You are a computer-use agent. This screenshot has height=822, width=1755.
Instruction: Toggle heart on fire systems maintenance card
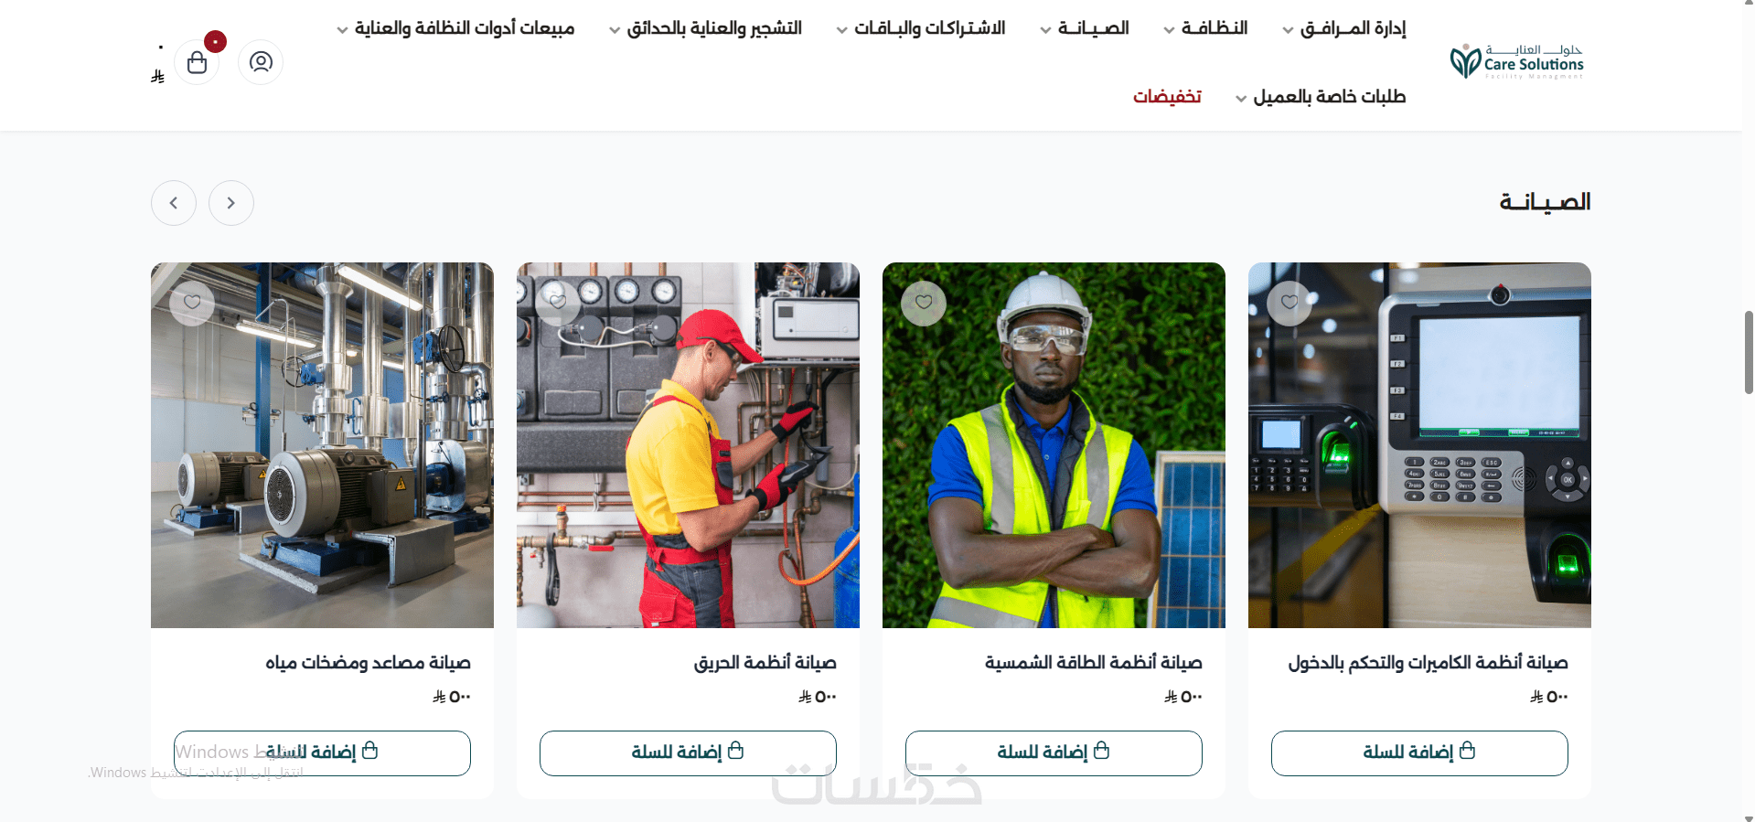click(558, 303)
